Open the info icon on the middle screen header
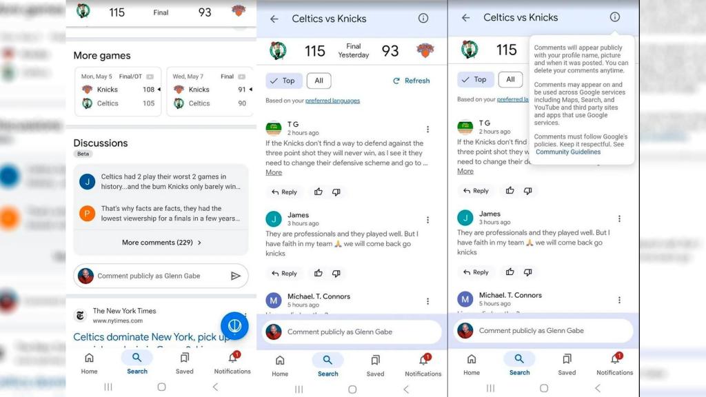706x397 pixels. [x=423, y=19]
